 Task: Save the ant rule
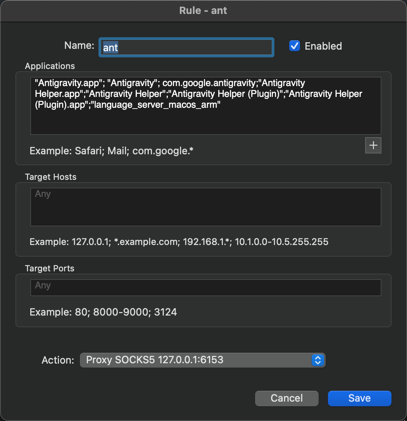tap(359, 398)
